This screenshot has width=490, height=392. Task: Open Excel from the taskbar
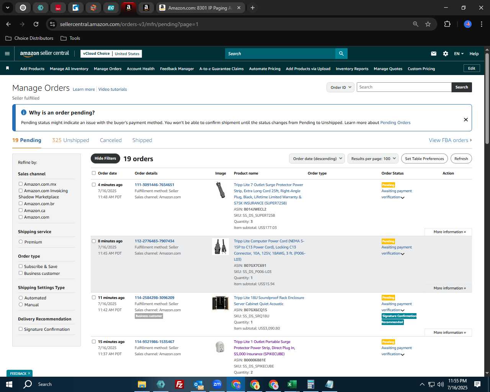click(292, 384)
